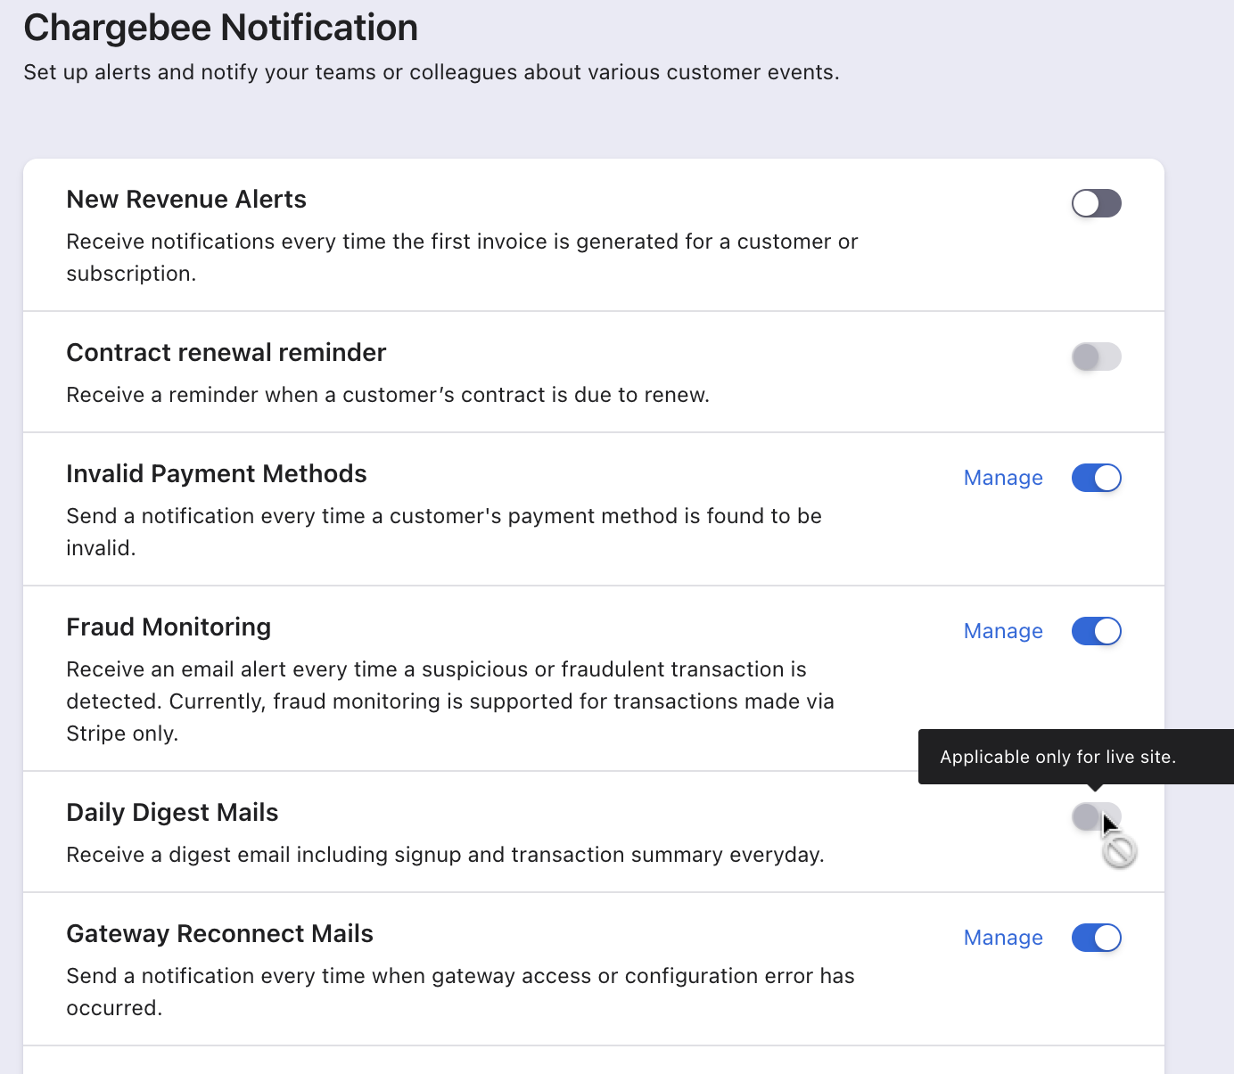Click the Daily Digest Mails heading

pyautogui.click(x=172, y=813)
